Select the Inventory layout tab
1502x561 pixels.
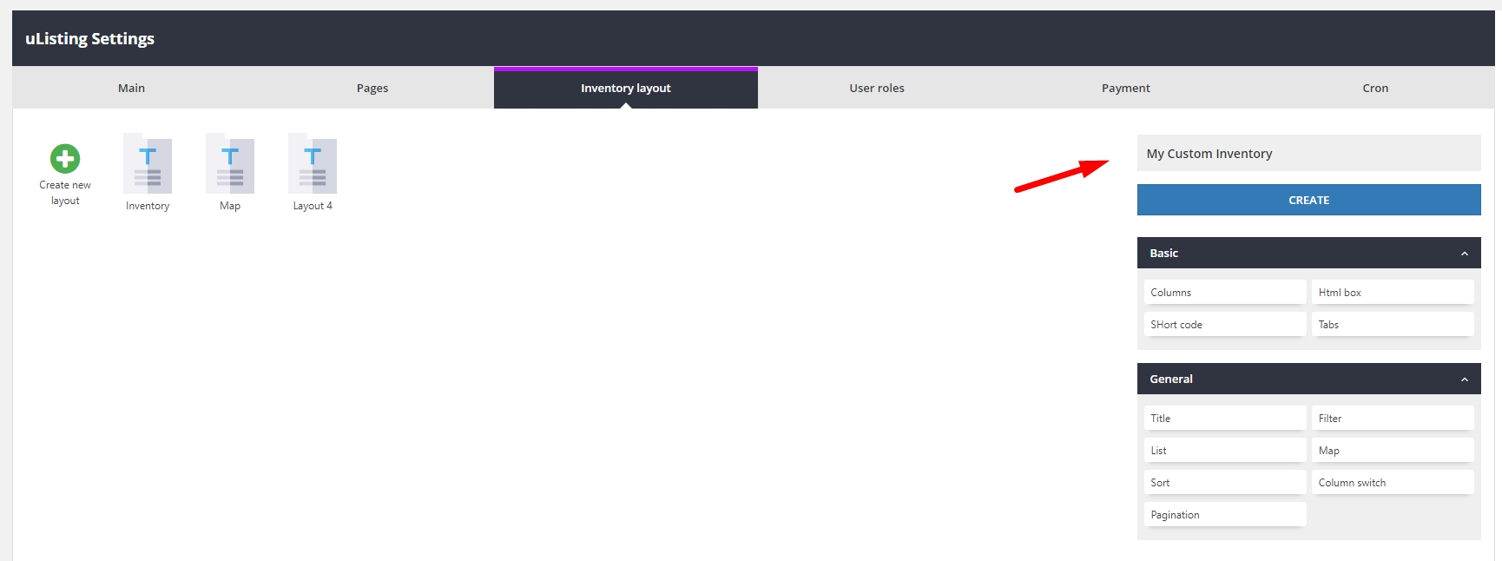coord(625,88)
